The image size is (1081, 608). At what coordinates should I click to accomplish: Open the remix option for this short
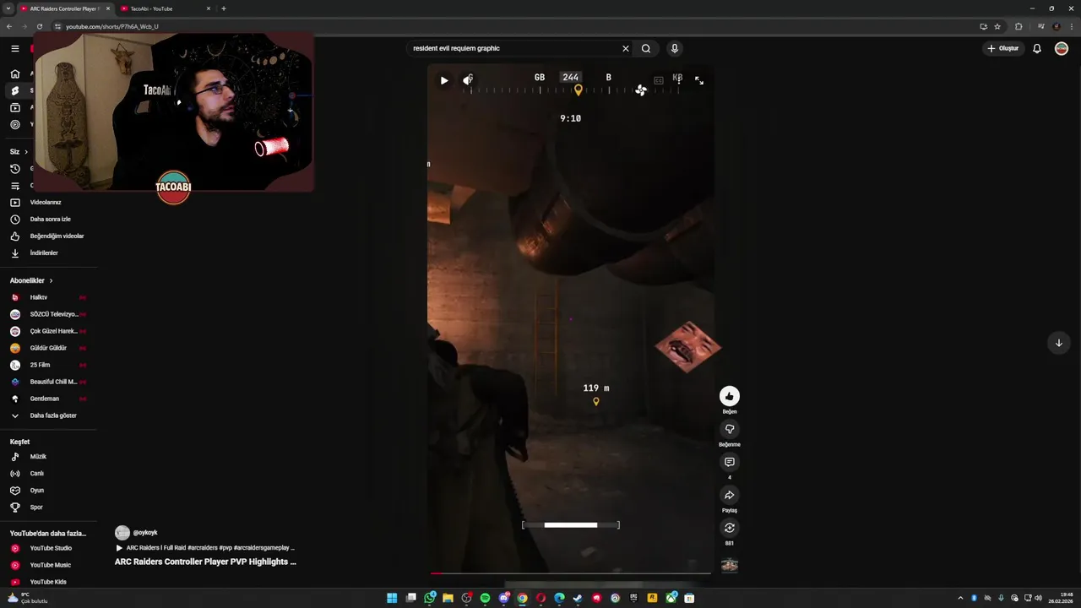click(x=730, y=528)
